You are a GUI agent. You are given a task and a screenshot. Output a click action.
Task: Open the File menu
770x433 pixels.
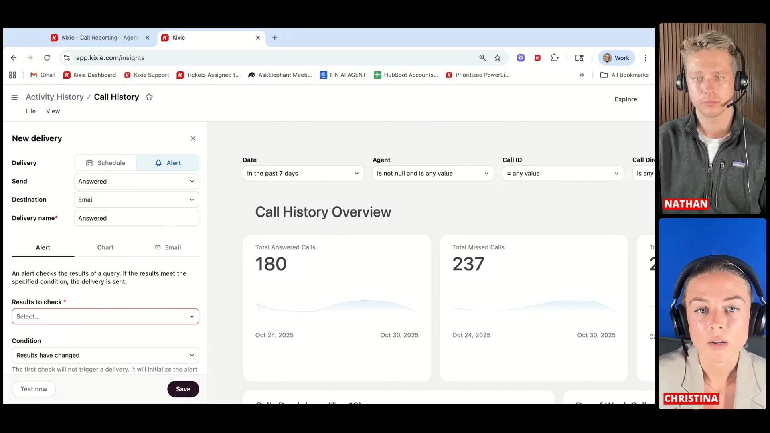pos(30,111)
